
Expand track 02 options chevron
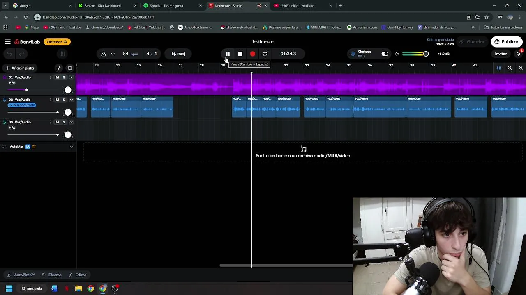pyautogui.click(x=71, y=100)
